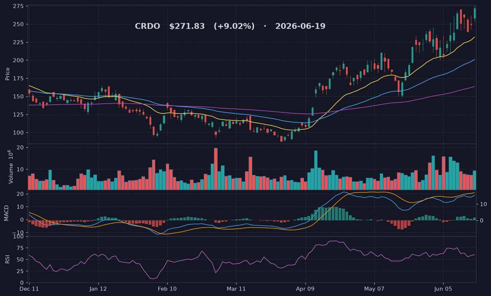
Task: Click the Feb 10 date axis label
Action: coord(167,289)
